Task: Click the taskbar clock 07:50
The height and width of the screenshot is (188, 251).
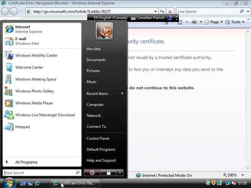Action: (242, 183)
